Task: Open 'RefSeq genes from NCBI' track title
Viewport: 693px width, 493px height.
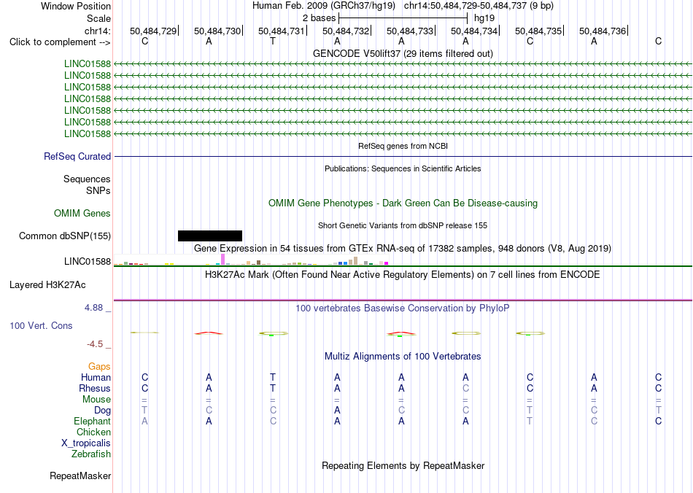Action: [x=403, y=146]
